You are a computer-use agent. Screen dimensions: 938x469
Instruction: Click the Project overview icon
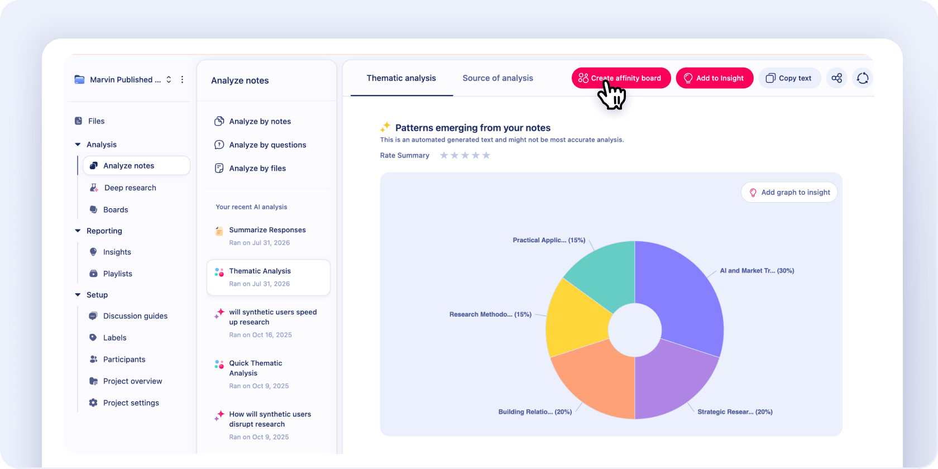tap(93, 381)
